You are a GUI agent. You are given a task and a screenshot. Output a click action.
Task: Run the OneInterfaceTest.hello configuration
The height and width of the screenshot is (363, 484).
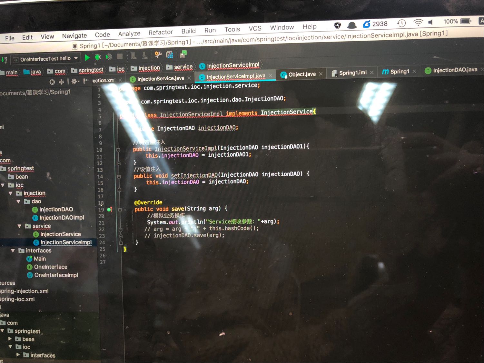87,58
